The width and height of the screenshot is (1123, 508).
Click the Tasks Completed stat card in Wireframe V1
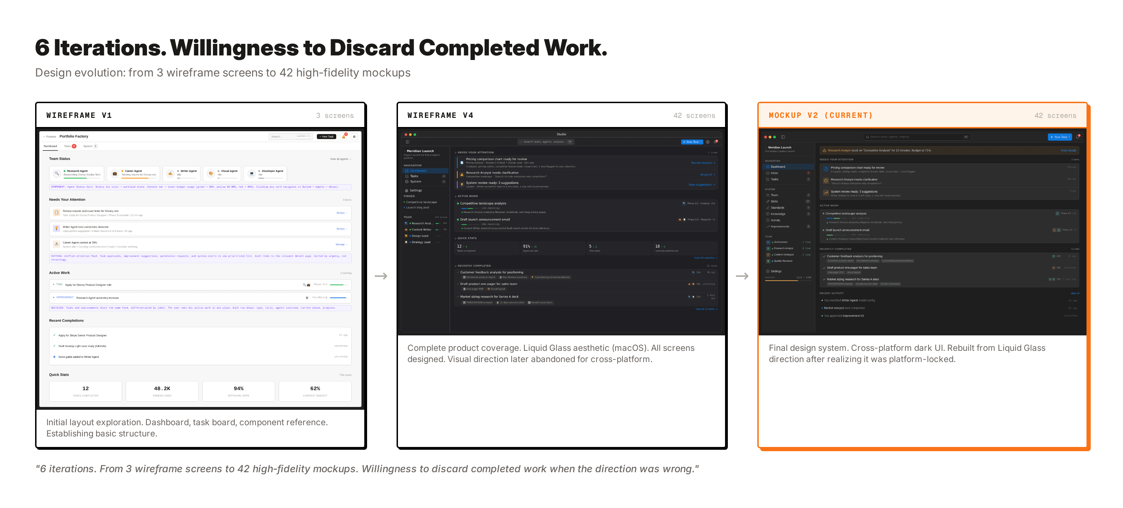85,391
